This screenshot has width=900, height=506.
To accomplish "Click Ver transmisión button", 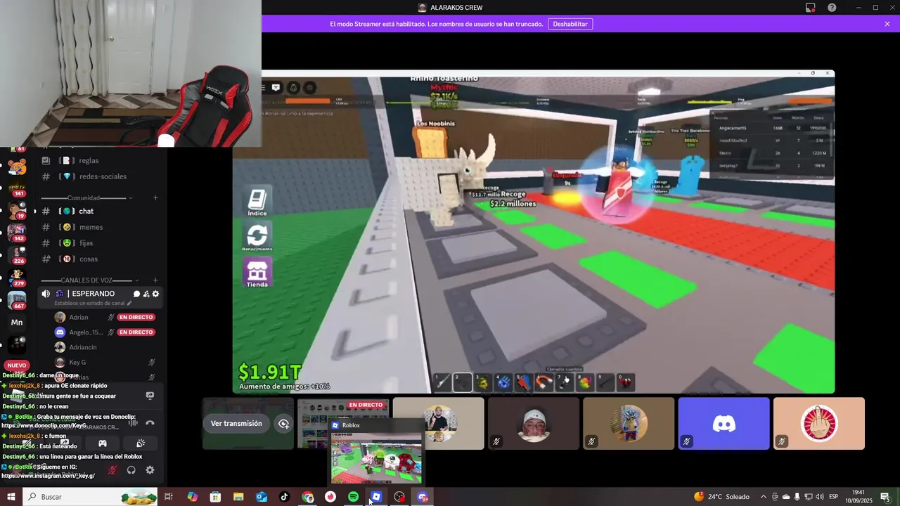I will coord(236,424).
